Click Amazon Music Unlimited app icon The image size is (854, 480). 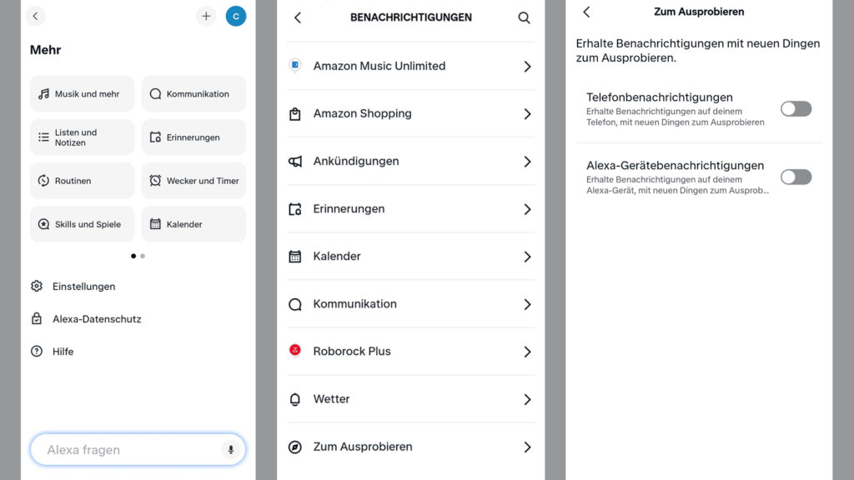(294, 65)
